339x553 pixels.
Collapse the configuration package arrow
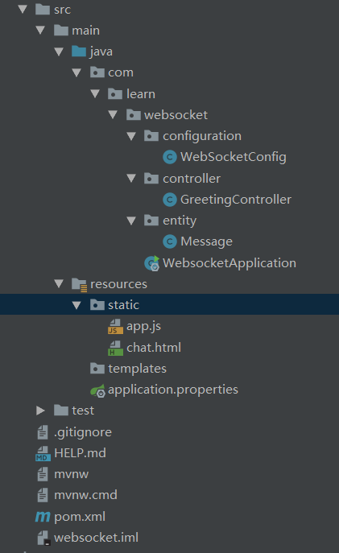131,136
